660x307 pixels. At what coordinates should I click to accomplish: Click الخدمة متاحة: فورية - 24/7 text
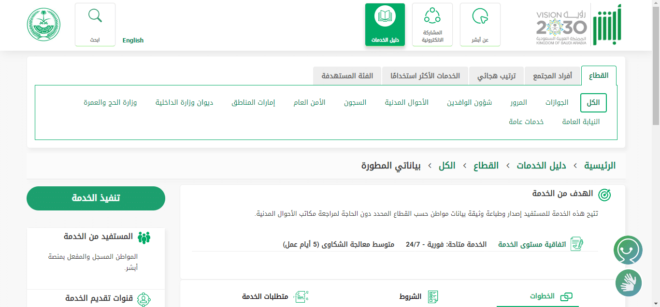(446, 244)
